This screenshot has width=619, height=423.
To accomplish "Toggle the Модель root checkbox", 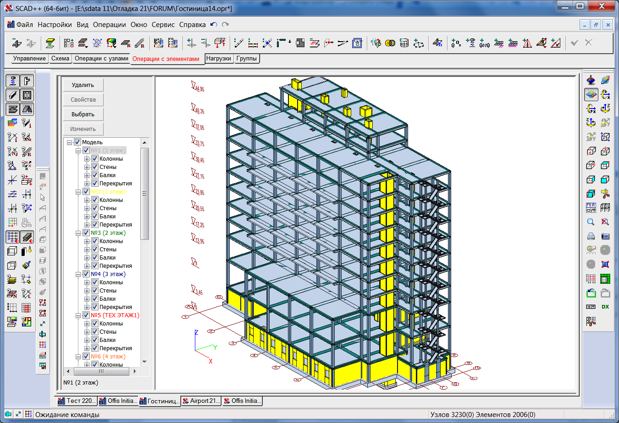I will pos(77,142).
